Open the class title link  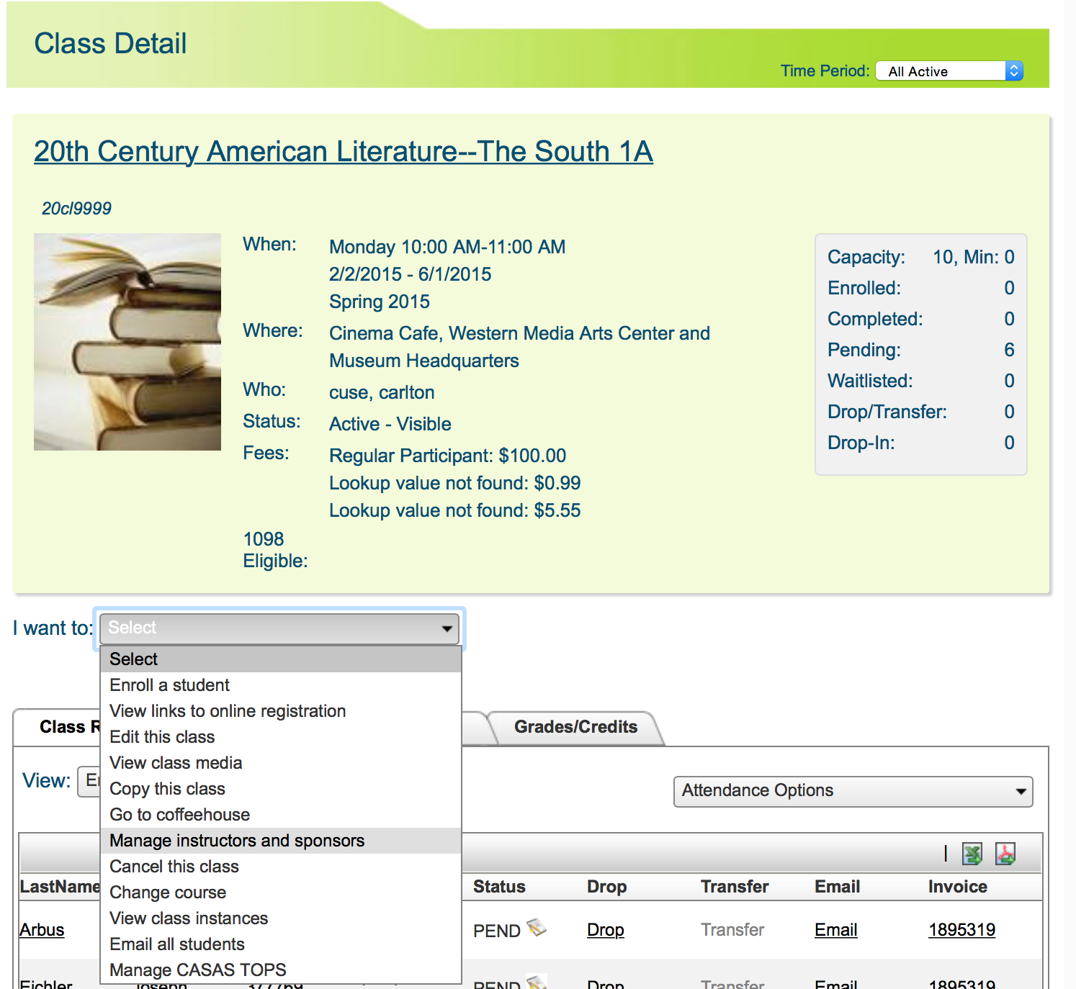[x=344, y=152]
